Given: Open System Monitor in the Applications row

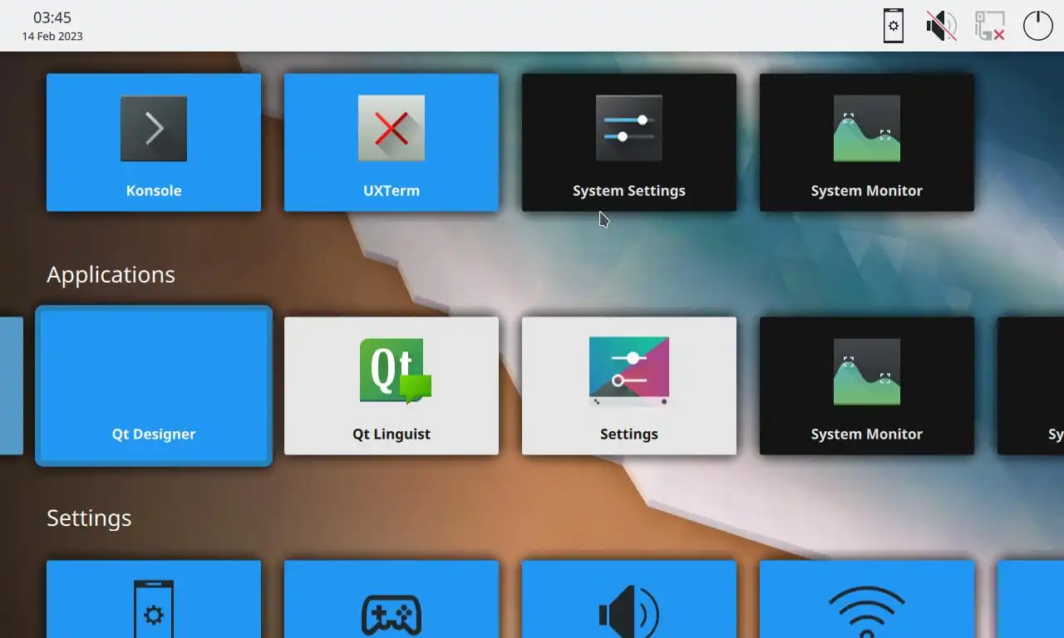Looking at the screenshot, I should (867, 385).
